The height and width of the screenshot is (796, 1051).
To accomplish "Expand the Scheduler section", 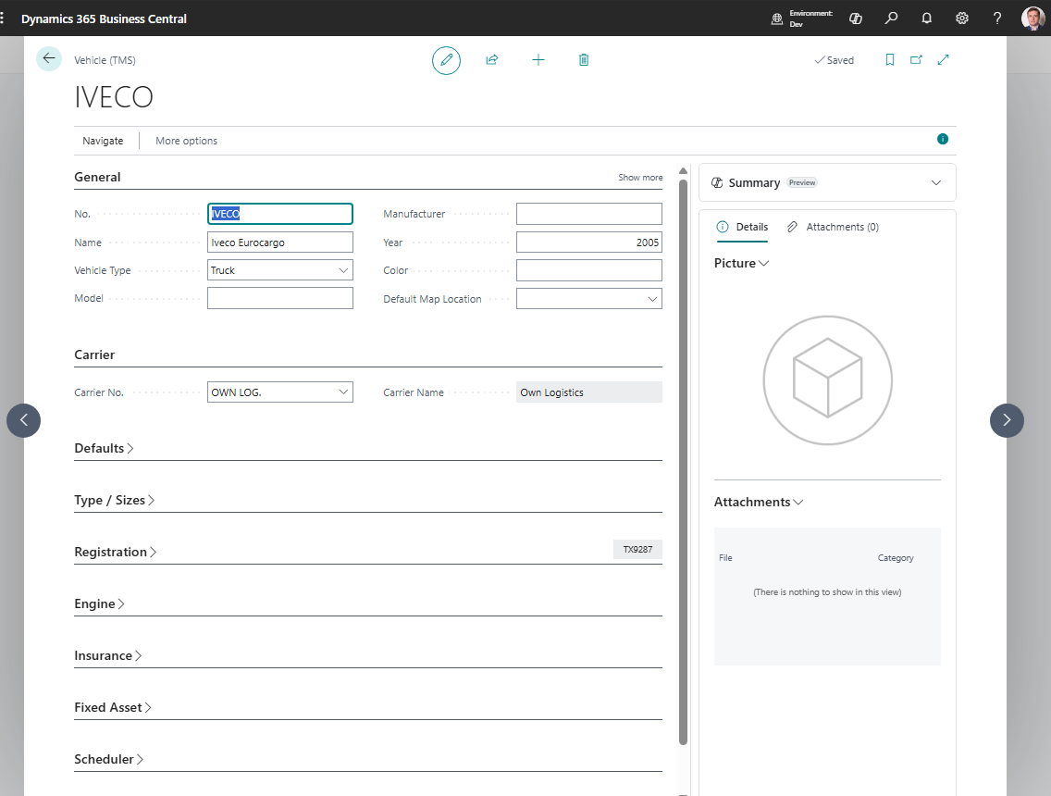I will point(108,759).
